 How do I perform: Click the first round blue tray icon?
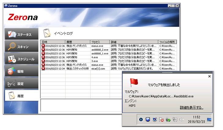141,120
